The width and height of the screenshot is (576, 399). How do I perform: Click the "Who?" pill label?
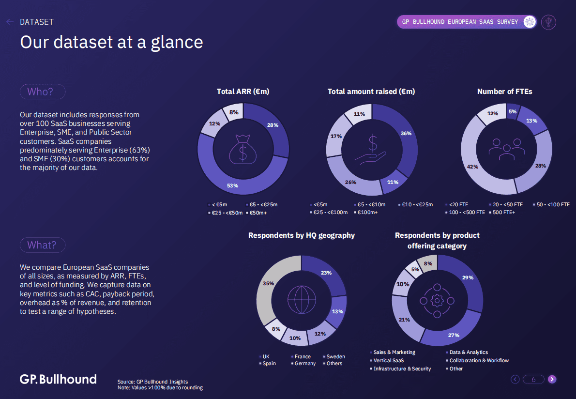tap(43, 92)
